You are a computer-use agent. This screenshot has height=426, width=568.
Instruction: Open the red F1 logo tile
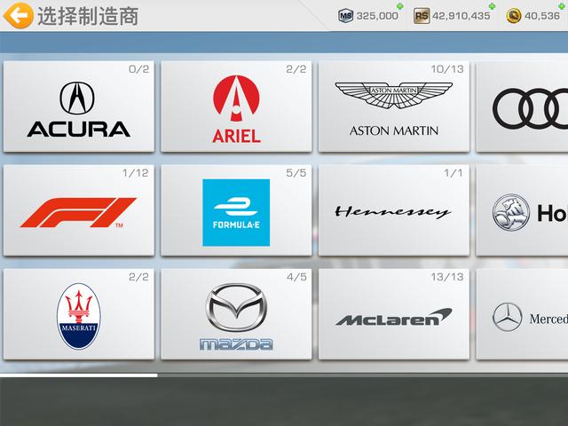(x=78, y=212)
